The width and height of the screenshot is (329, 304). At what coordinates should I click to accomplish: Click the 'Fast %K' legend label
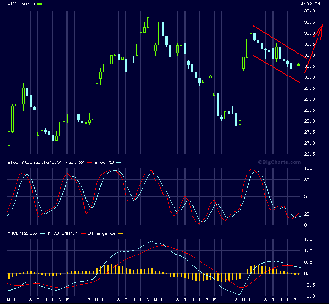[x=75, y=162]
